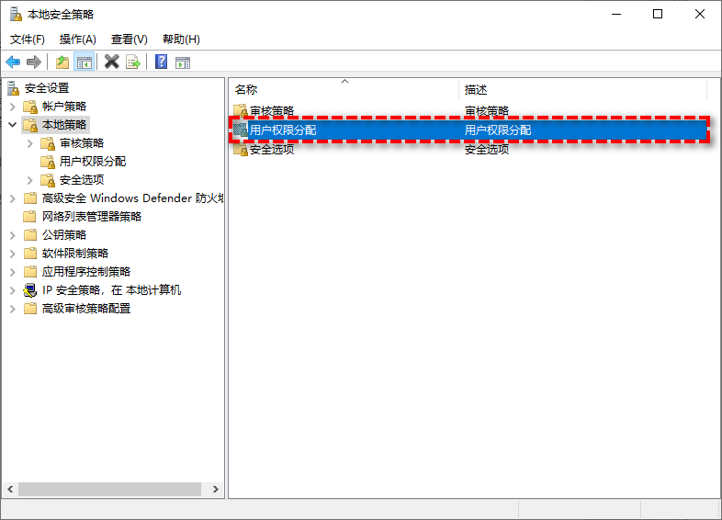The image size is (722, 520).
Task: Select 用户权限分配 in the left tree
Action: point(93,162)
